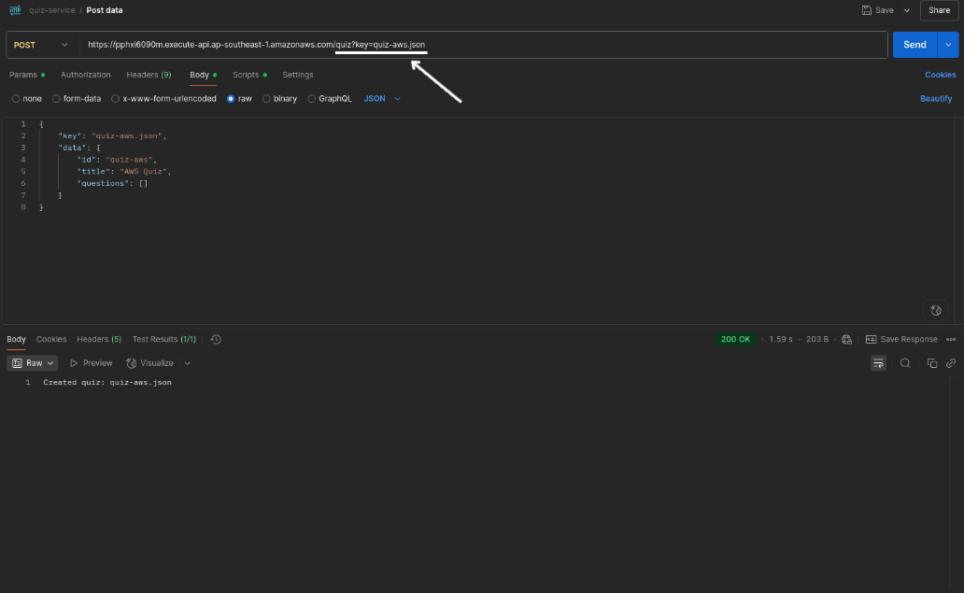The image size is (964, 593).
Task: Toggle word wrap in response viewer
Action: click(878, 363)
